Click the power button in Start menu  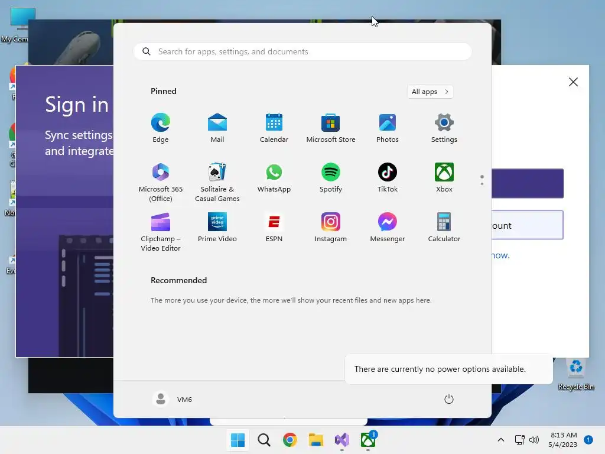[449, 399]
